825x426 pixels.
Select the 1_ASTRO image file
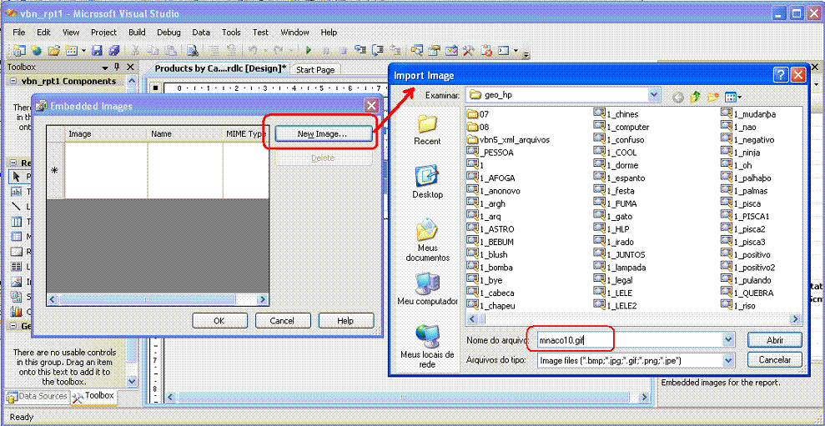point(490,229)
